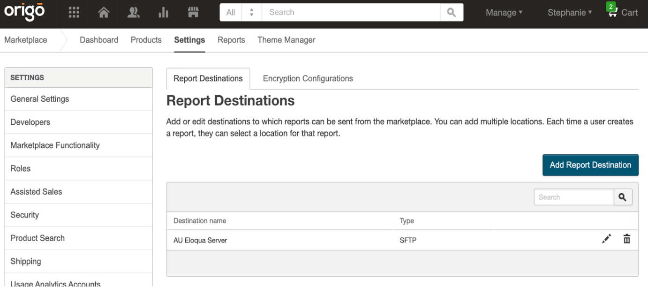Click the destinations table Search field
This screenshot has height=287, width=648.
(574, 197)
